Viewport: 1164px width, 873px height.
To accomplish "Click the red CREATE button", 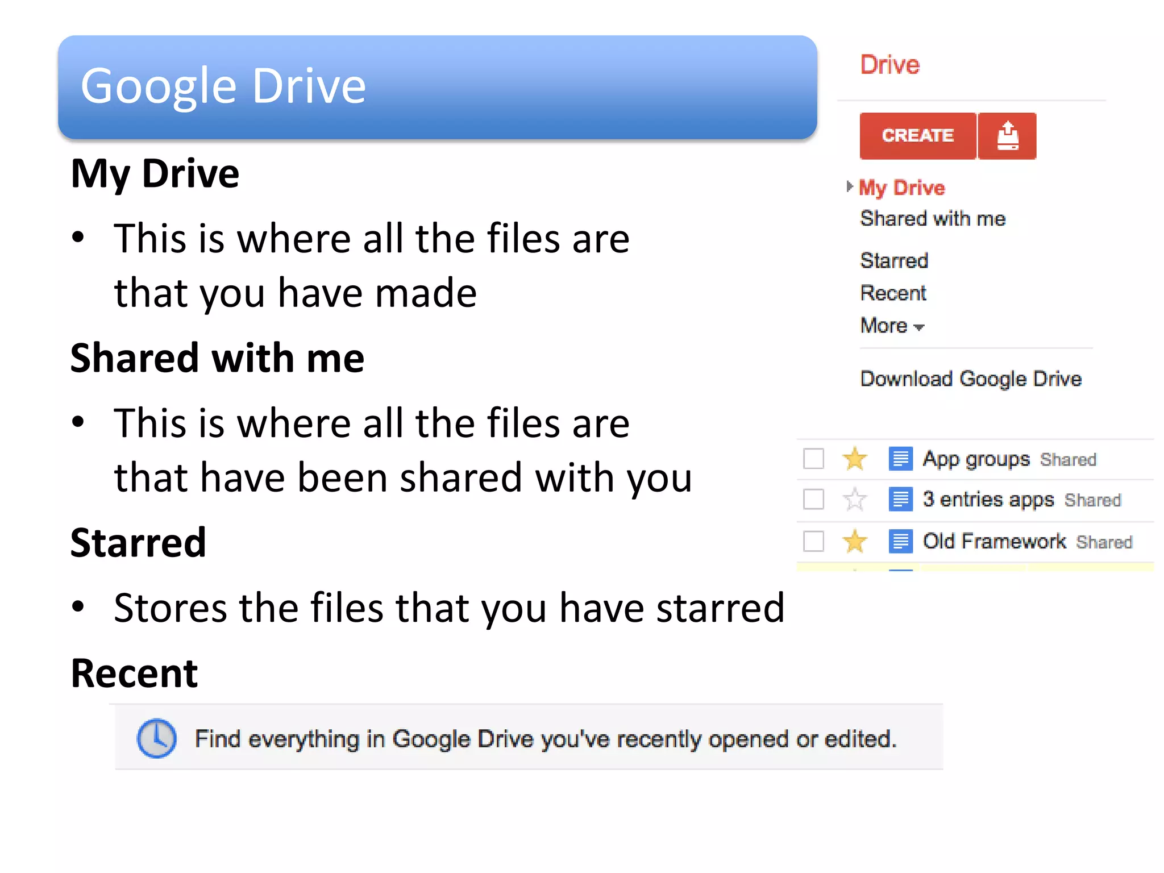I will coord(918,136).
